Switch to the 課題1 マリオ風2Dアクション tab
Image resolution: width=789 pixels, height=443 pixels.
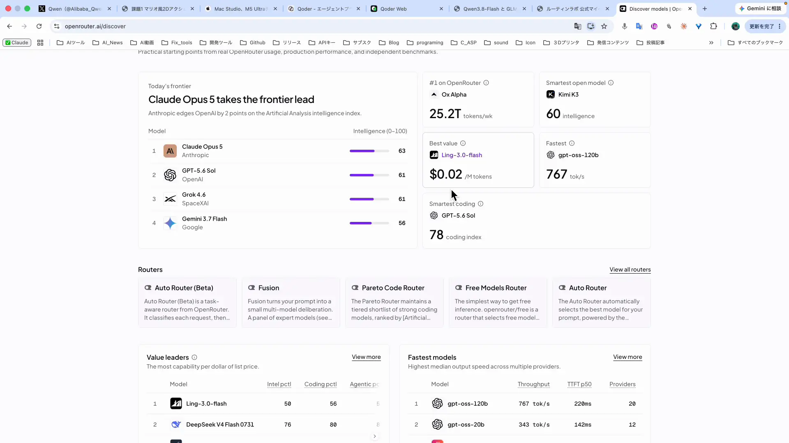[158, 9]
